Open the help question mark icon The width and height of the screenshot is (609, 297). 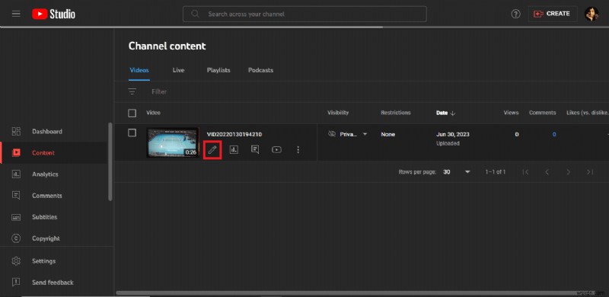(515, 14)
